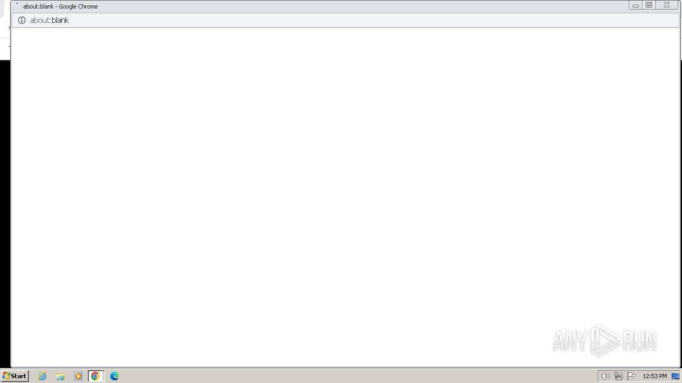Launch Microsoft Edge from the taskbar
Screen dimensions: 682x383
(x=115, y=376)
